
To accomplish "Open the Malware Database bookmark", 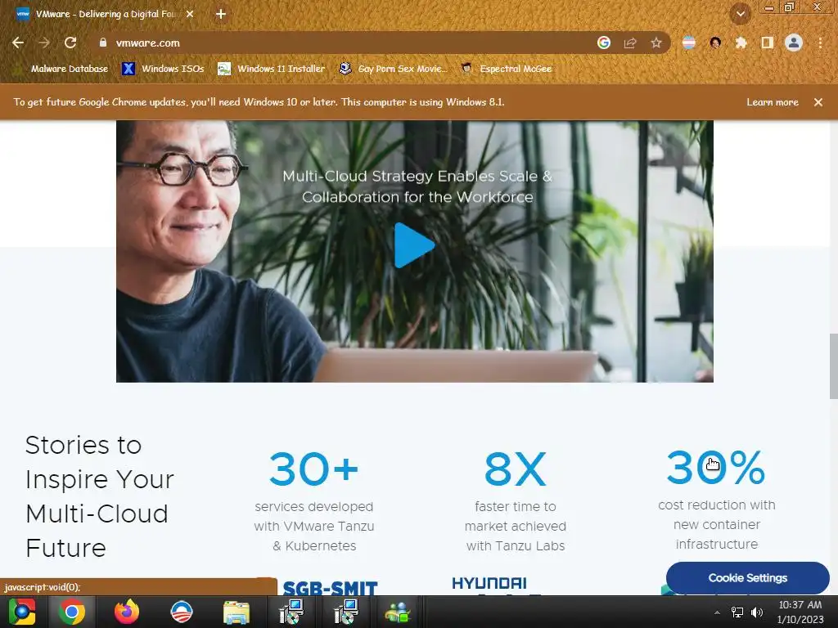I will pos(69,69).
